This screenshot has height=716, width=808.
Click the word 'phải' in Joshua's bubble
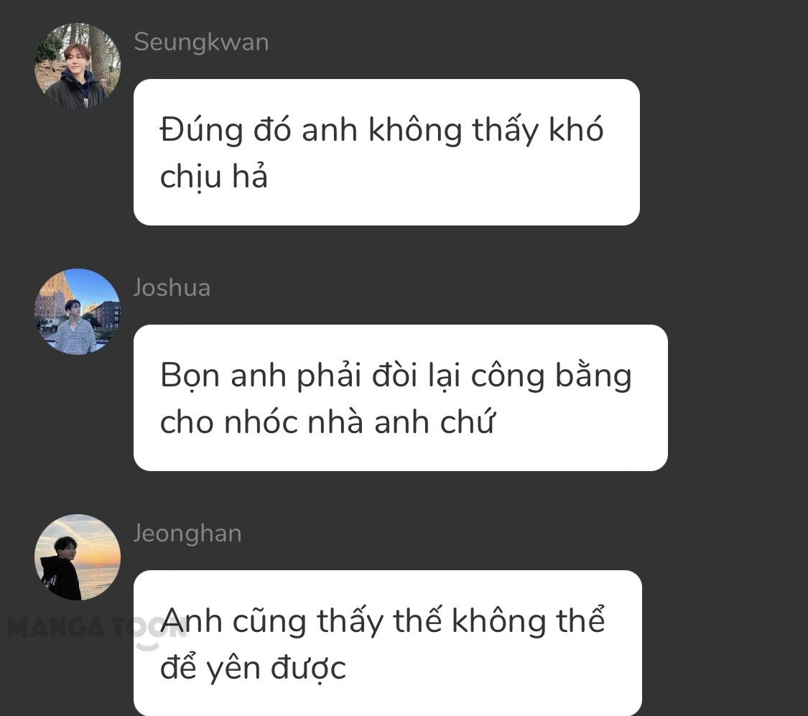click(329, 376)
